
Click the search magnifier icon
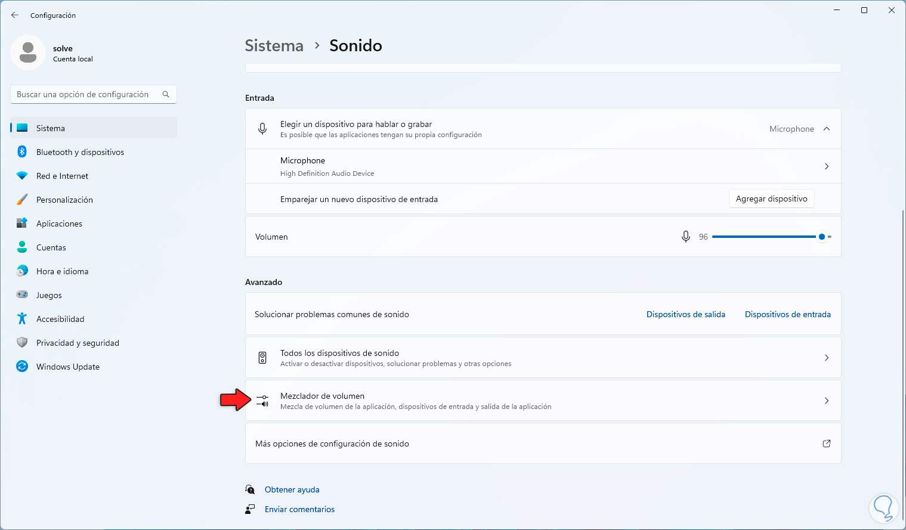click(x=166, y=94)
